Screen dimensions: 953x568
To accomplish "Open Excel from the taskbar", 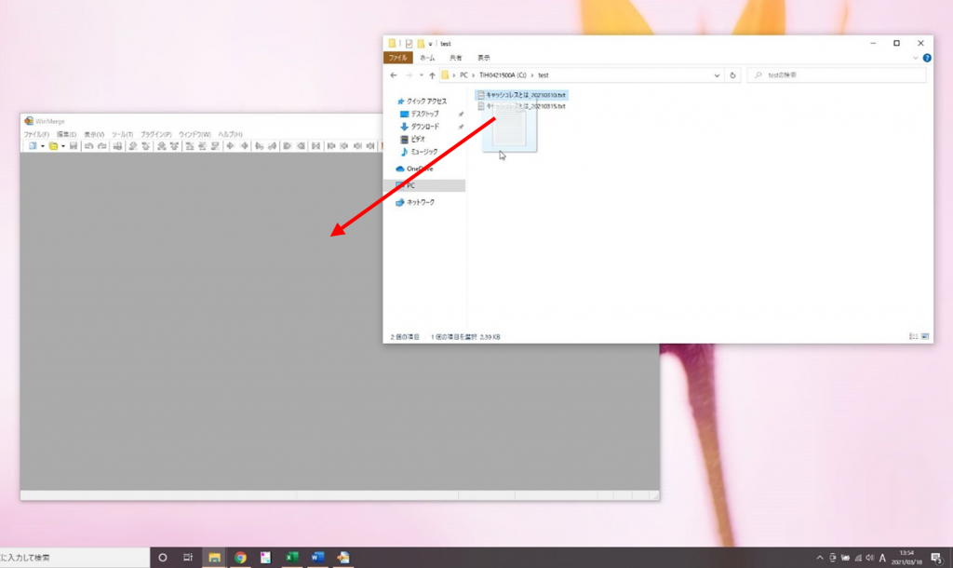I will coord(291,557).
